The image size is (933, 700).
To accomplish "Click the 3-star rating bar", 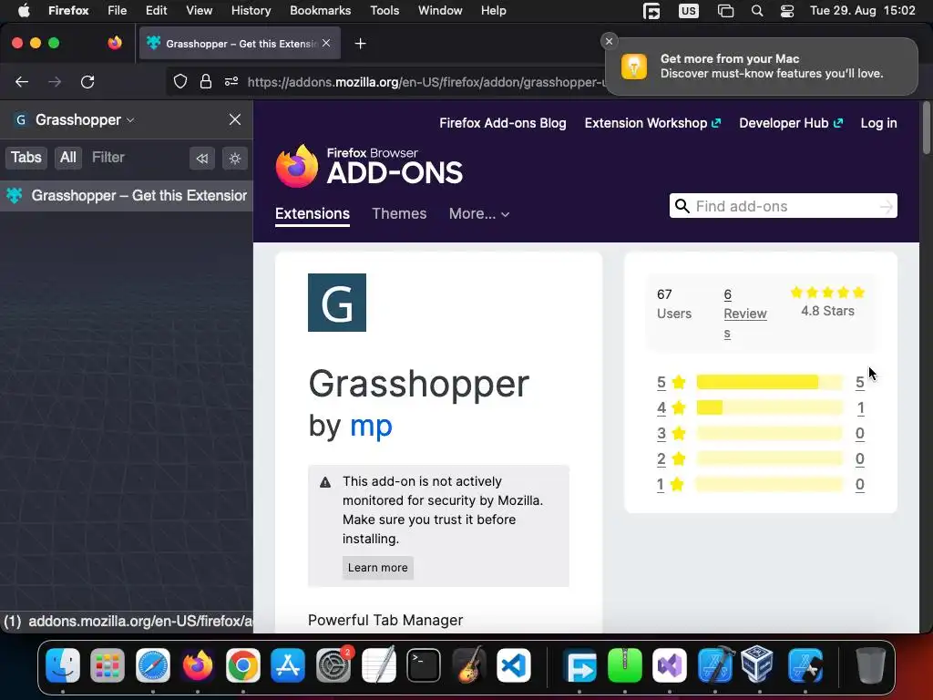I will pyautogui.click(x=769, y=433).
